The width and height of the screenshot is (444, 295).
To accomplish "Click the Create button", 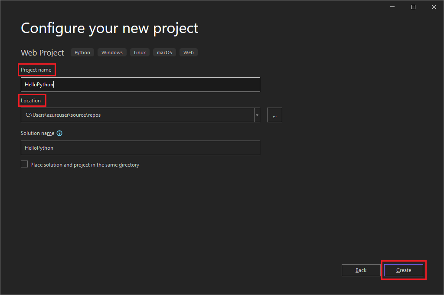I will pos(404,270).
